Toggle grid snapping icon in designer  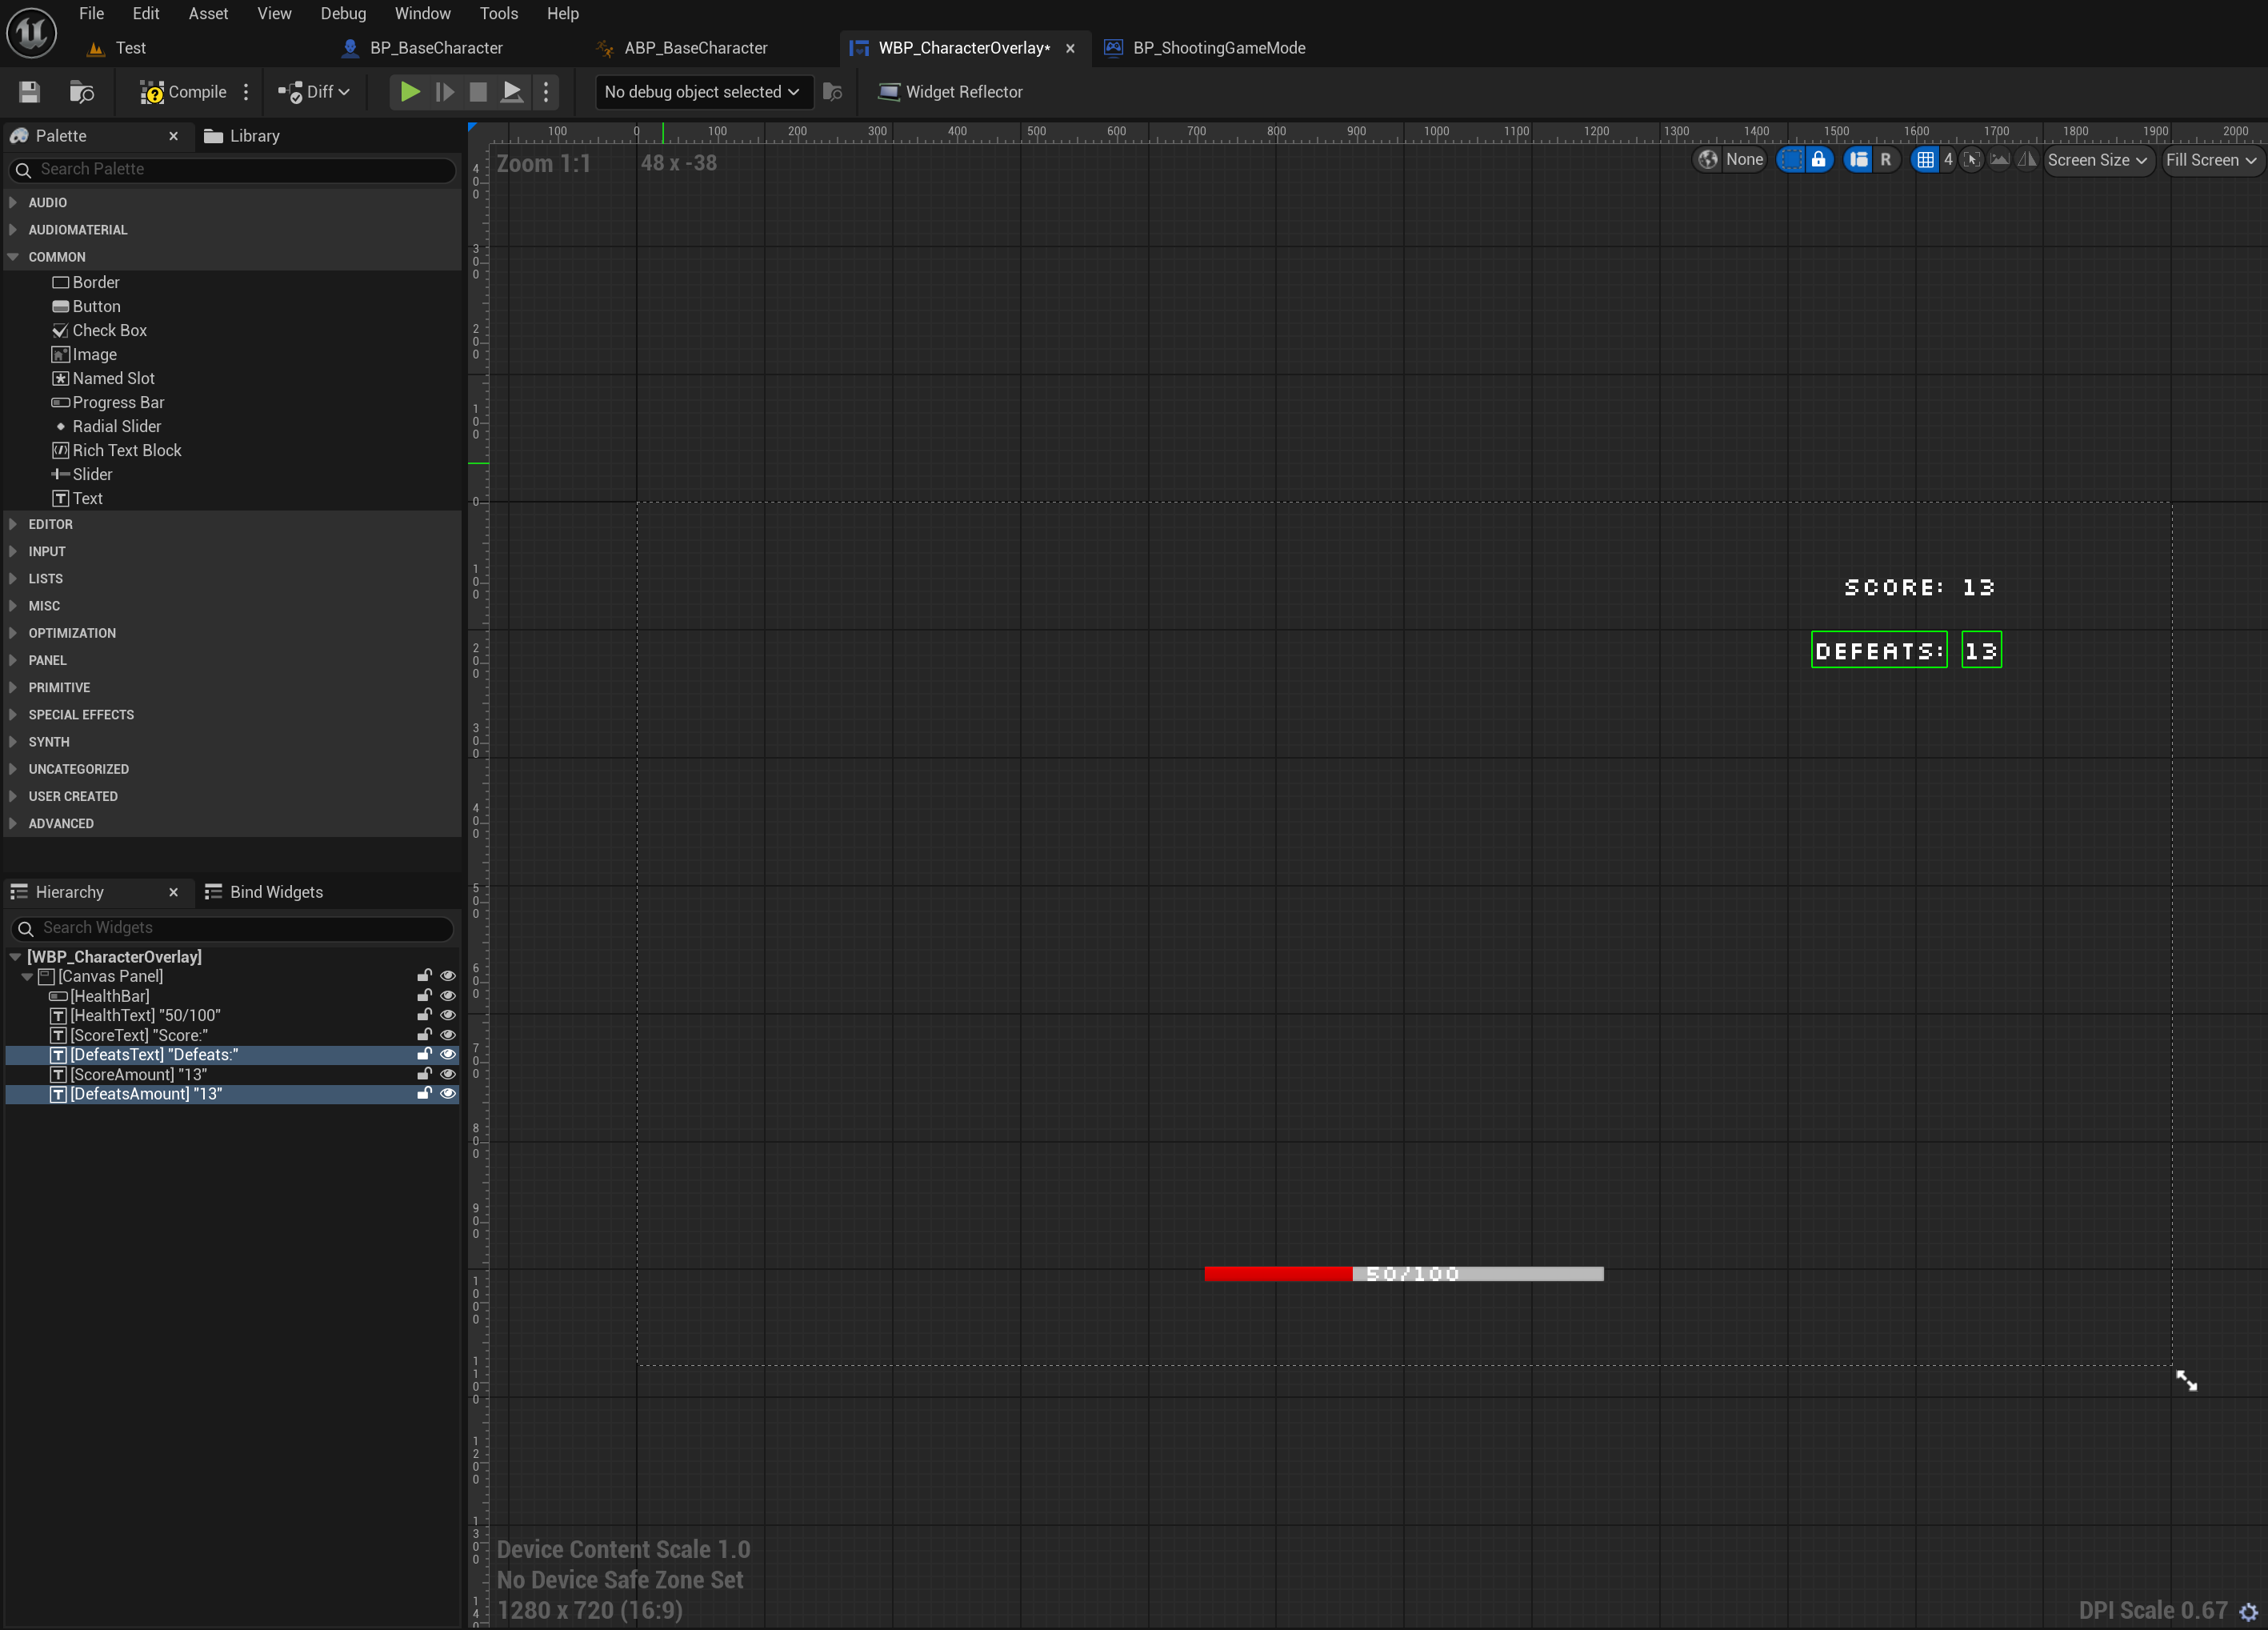click(1925, 160)
